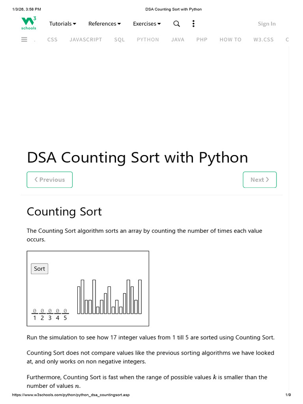The height and width of the screenshot is (404, 303).
Task: Open the search magnifier icon
Action: [176, 24]
